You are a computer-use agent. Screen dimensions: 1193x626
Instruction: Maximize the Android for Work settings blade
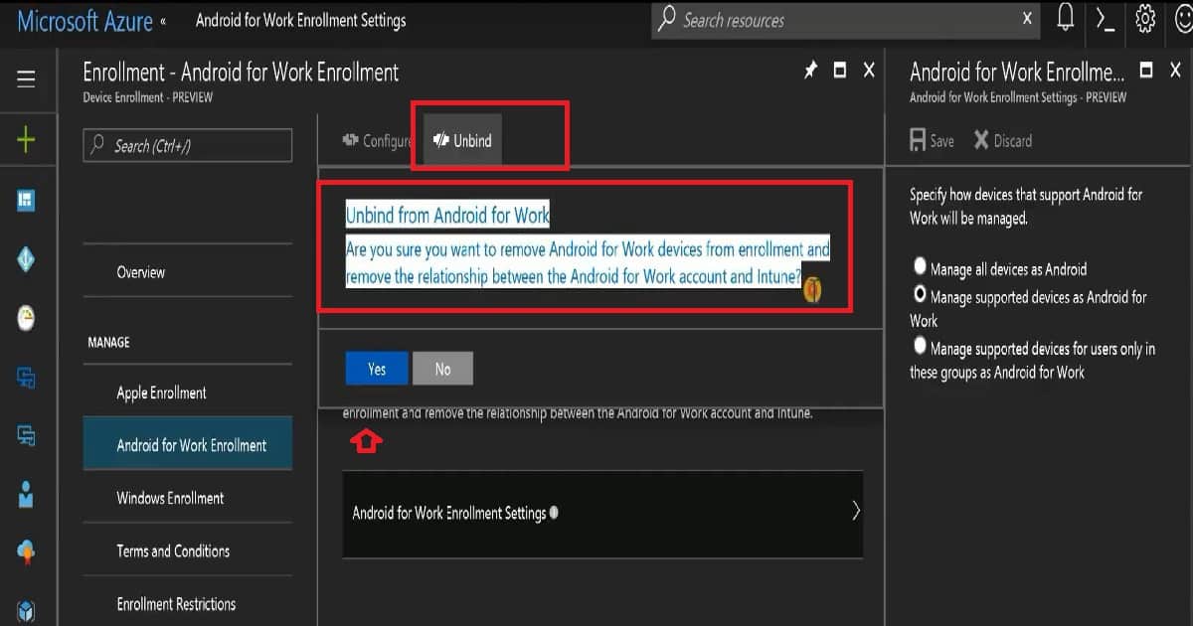(1146, 70)
